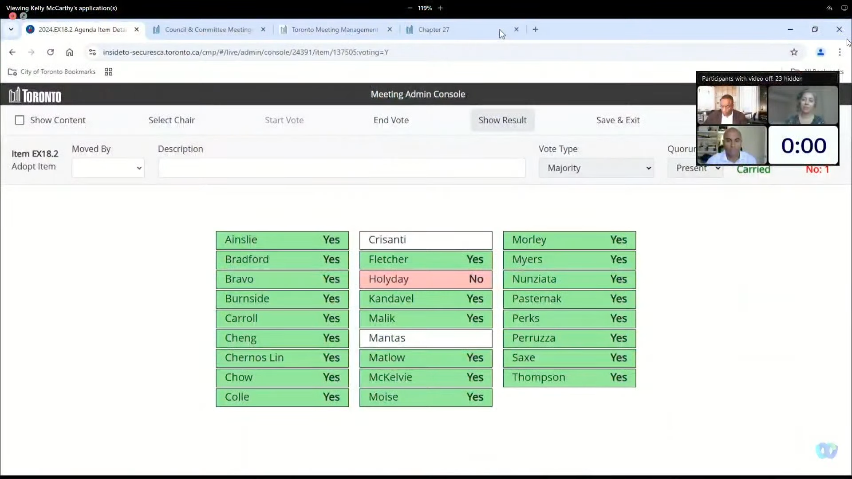
Task: Open the browser profile icon
Action: pos(820,52)
